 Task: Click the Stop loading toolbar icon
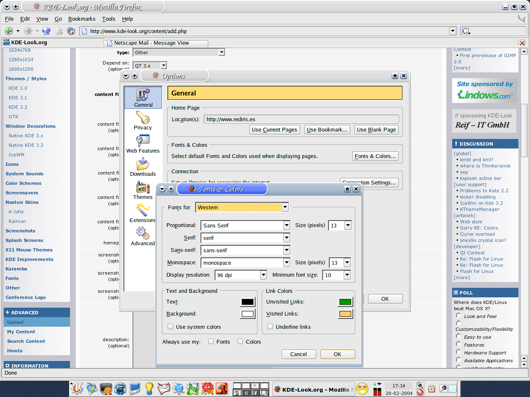pyautogui.click(x=59, y=31)
